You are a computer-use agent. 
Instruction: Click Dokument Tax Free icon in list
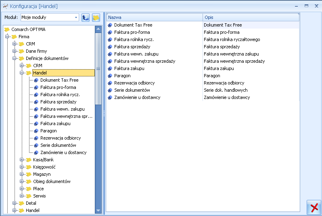[110, 25]
